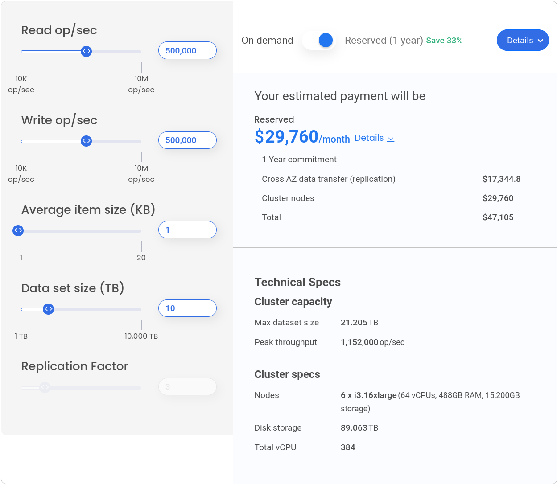Viewport: 557px width, 484px height.
Task: Click the disabled Replication Factor slider handle
Action: coord(45,387)
